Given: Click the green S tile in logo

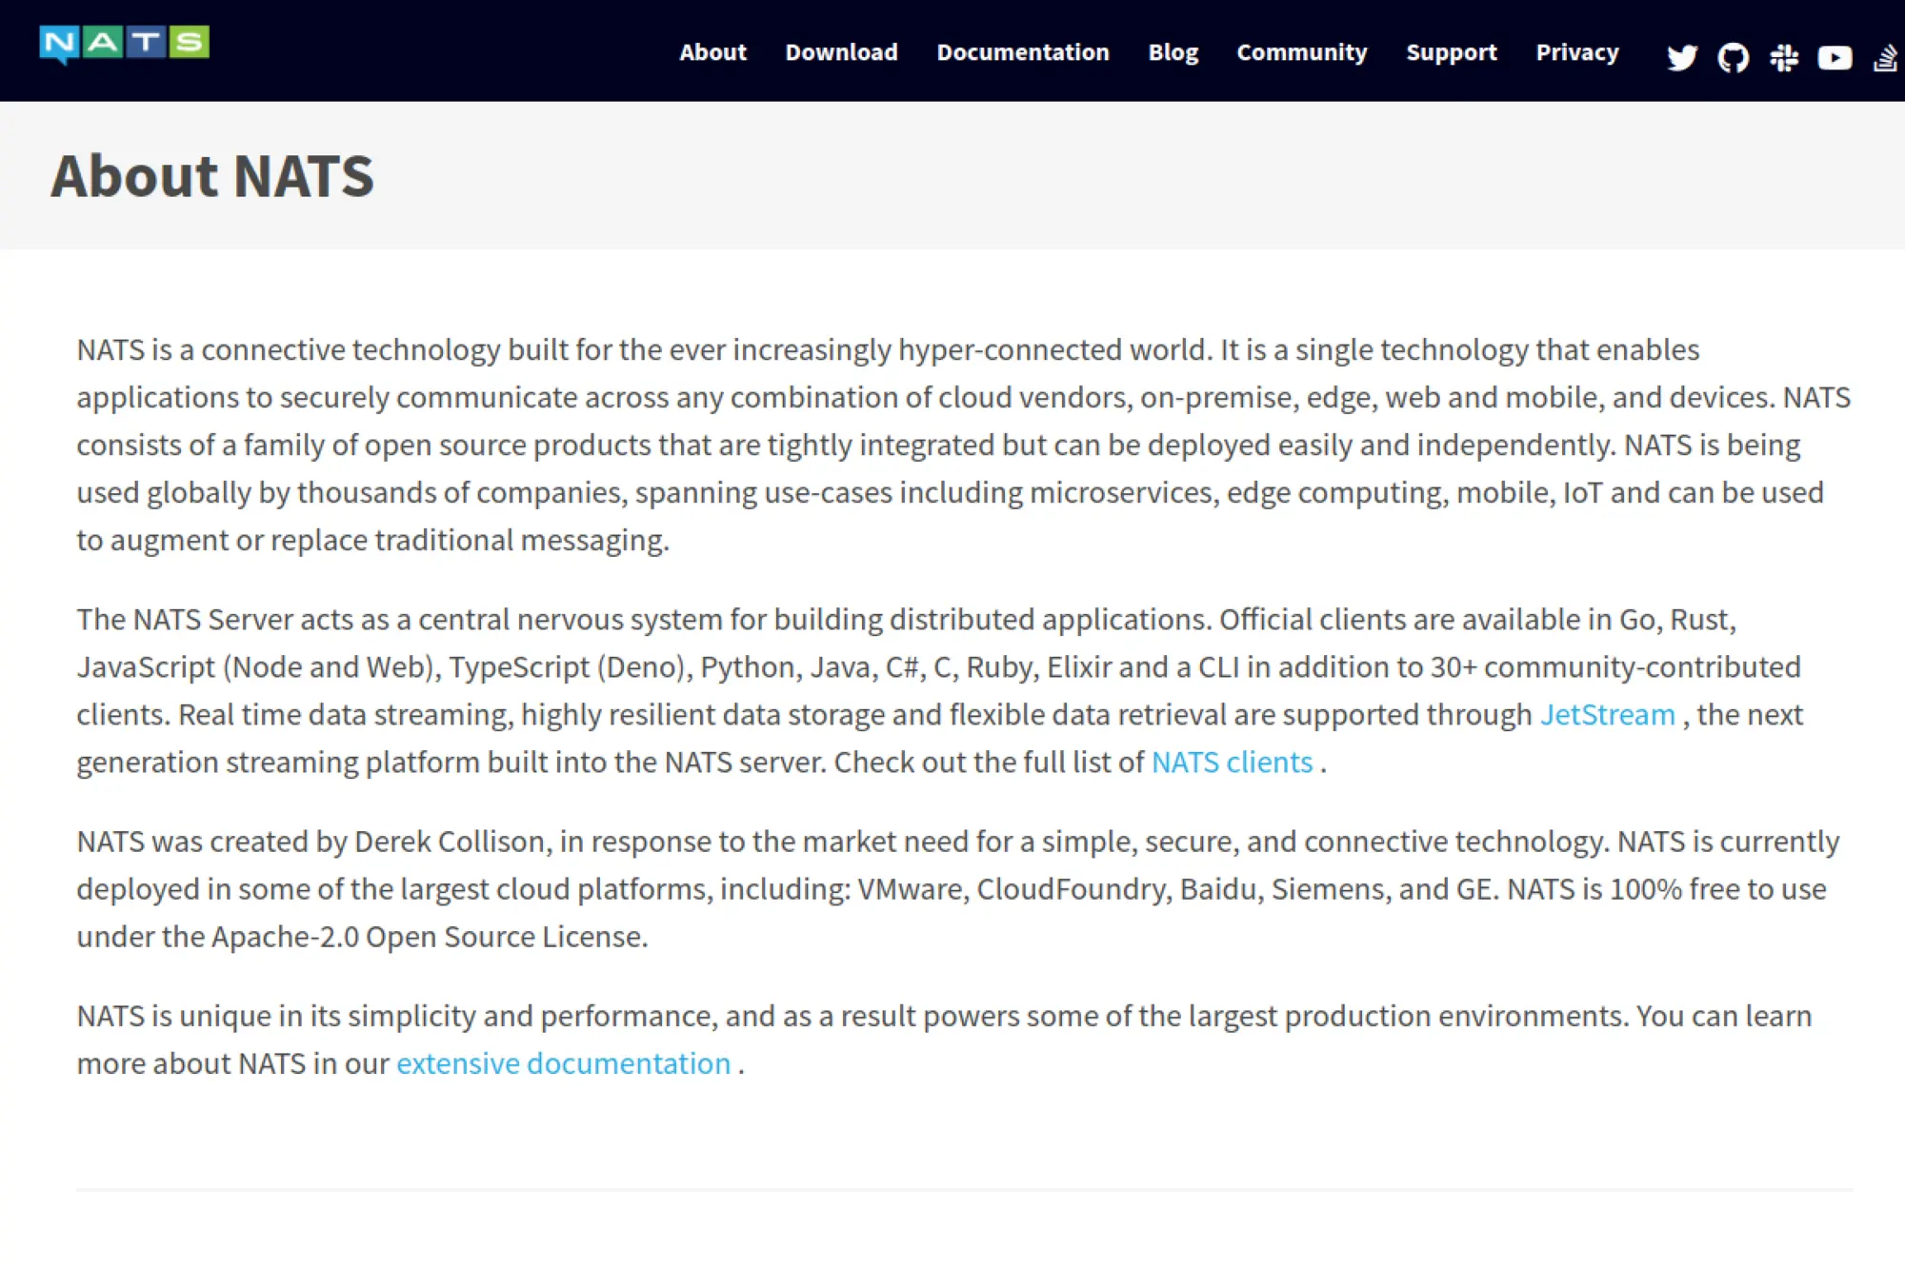Looking at the screenshot, I should 190,42.
